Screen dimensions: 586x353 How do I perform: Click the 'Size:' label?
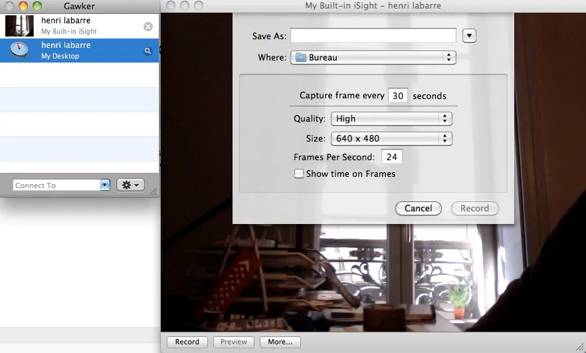tap(316, 139)
